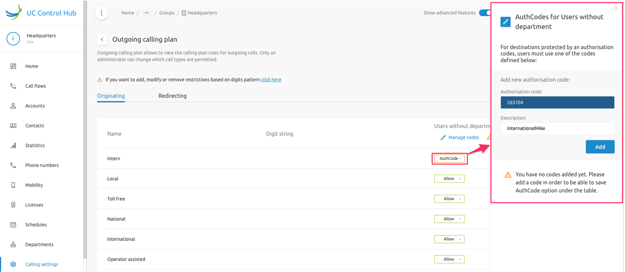This screenshot has width=625, height=272.
Task: Close the AuthCodes side panel
Action: [x=616, y=8]
